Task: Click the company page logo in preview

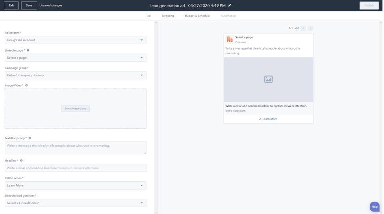Action: pos(230,39)
